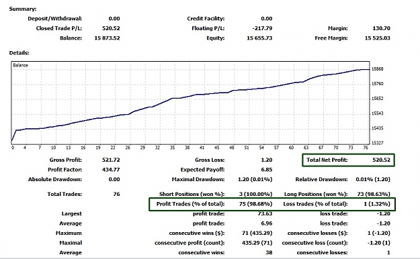Click the average consecutive wins value 38
This screenshot has height=259, width=420.
click(x=269, y=252)
